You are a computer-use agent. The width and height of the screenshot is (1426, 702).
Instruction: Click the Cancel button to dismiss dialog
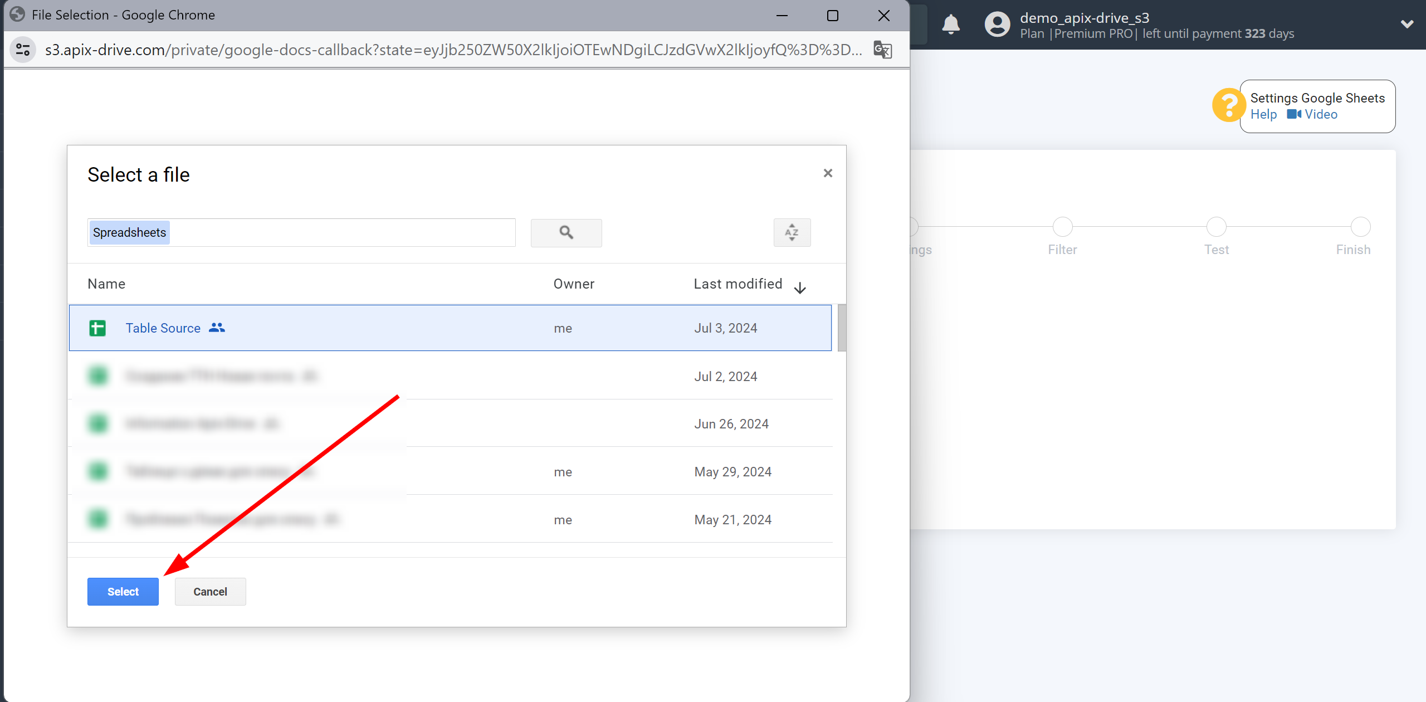[210, 591]
